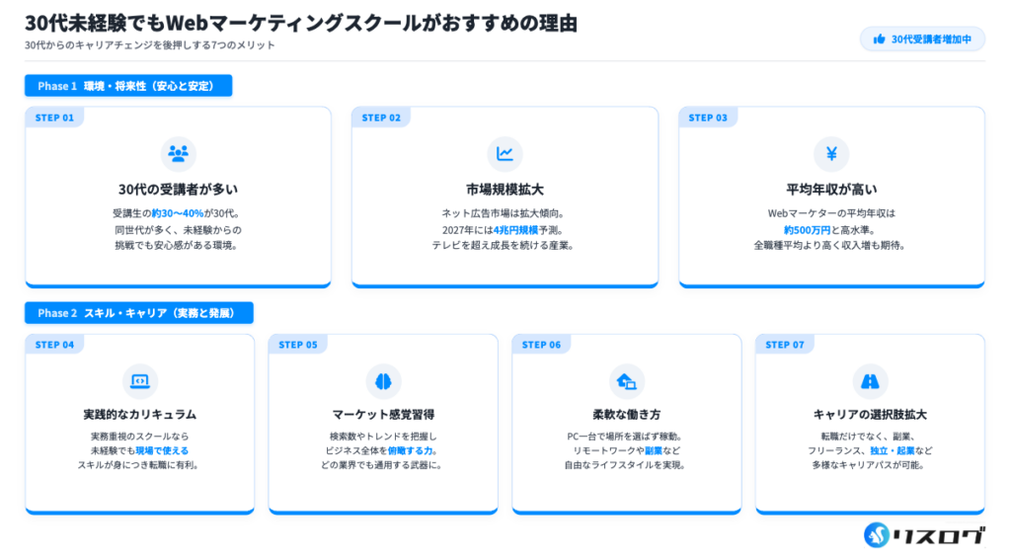The image size is (1011, 560).
Task: Click the 独立・起業 highlighted text
Action: pyautogui.click(x=890, y=449)
